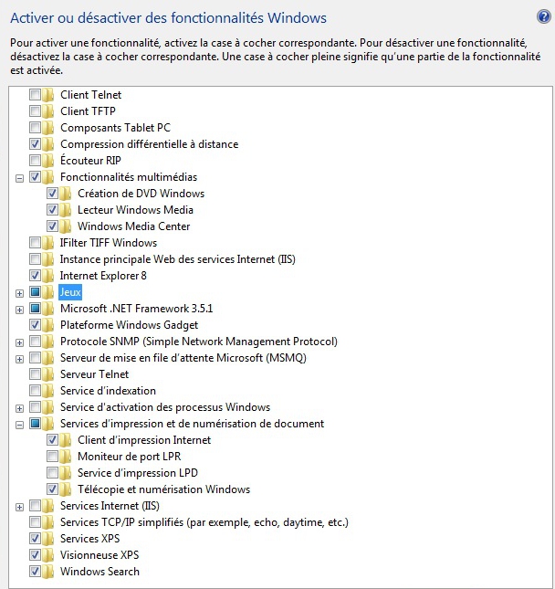Enable the Client Telnet checkbox

tap(35, 95)
